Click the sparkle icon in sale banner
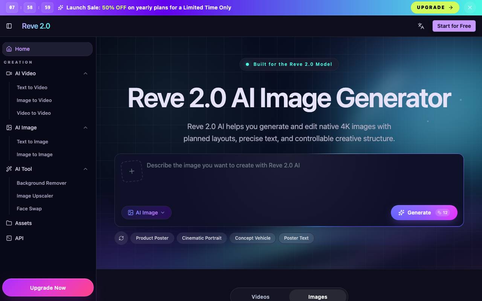482x301 pixels. [x=61, y=8]
